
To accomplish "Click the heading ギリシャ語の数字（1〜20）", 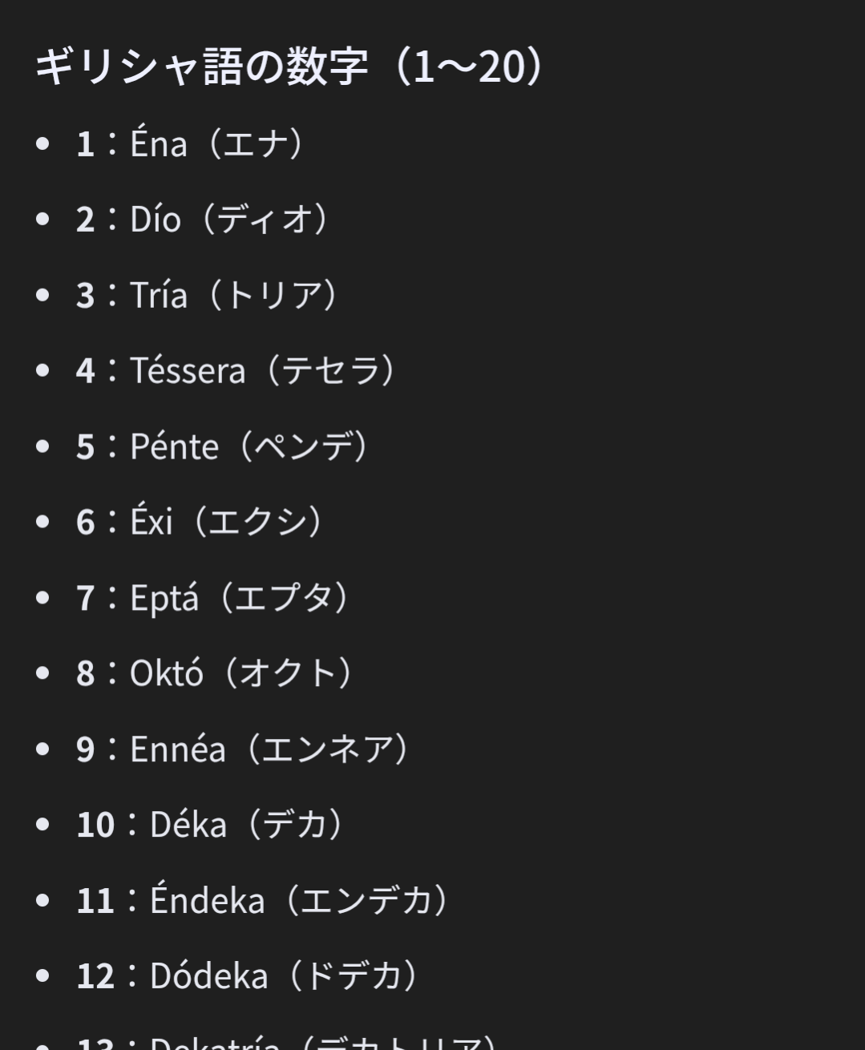I will [x=289, y=67].
